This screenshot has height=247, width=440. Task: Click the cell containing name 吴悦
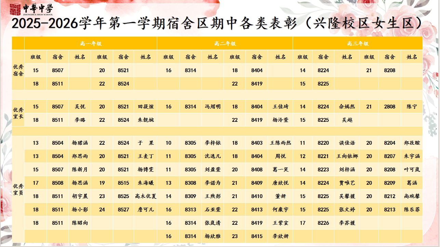(80, 107)
